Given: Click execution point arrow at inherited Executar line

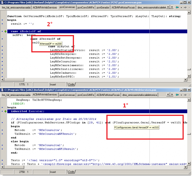Looking at the screenshot, I should pos(5,111).
